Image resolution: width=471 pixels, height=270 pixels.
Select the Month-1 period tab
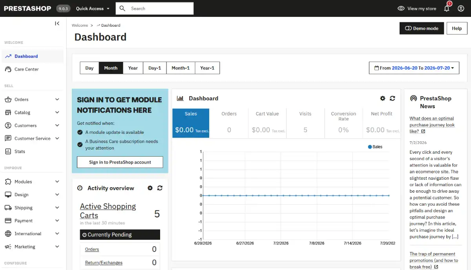[181, 68]
